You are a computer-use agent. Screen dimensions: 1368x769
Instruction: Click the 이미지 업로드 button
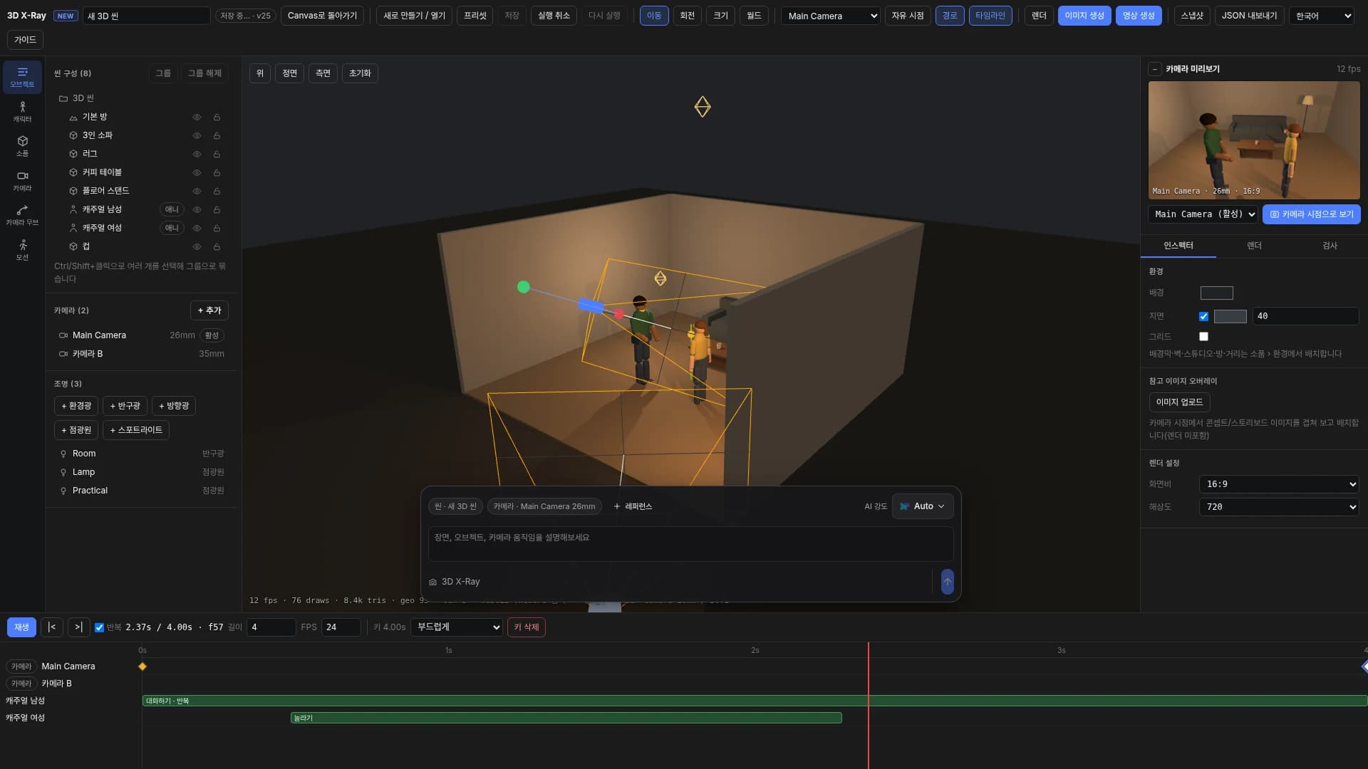click(x=1179, y=402)
